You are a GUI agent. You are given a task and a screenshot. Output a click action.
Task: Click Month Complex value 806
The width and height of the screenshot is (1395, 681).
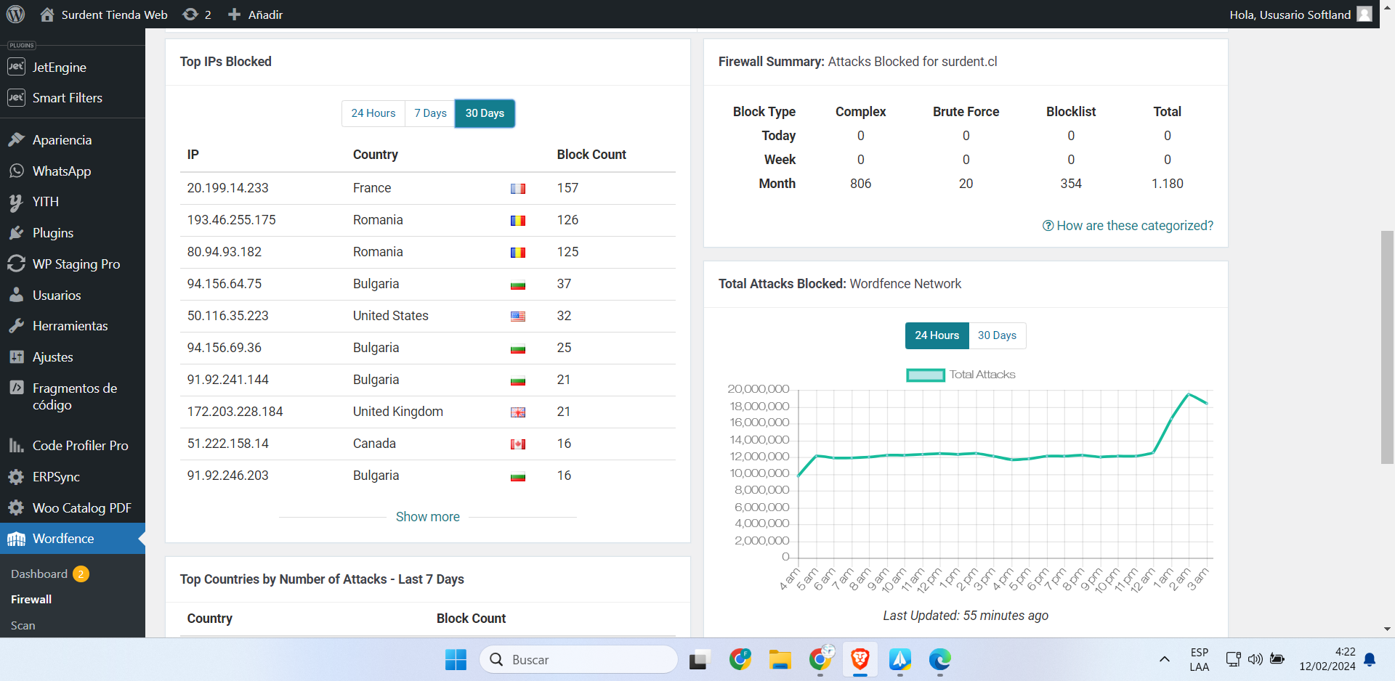pyautogui.click(x=860, y=184)
